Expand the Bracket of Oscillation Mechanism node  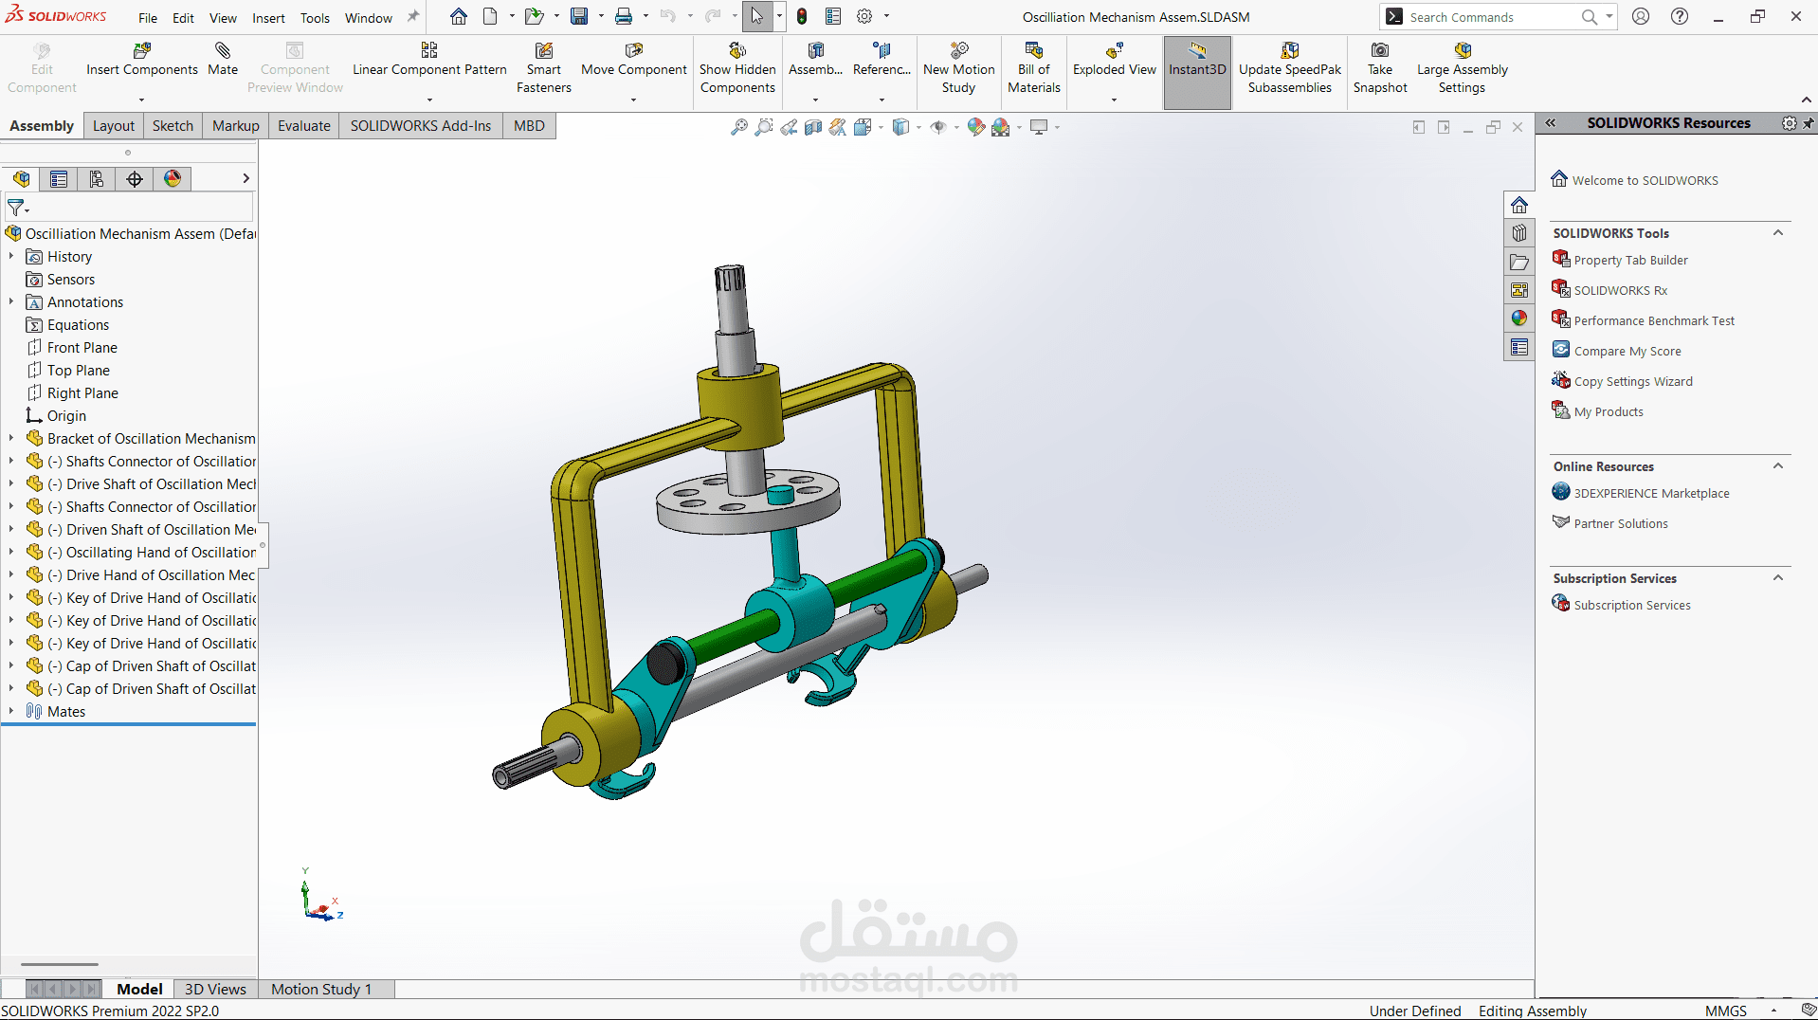(11, 438)
